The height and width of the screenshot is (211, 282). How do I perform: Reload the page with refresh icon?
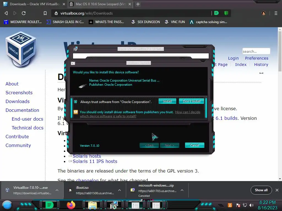24,13
